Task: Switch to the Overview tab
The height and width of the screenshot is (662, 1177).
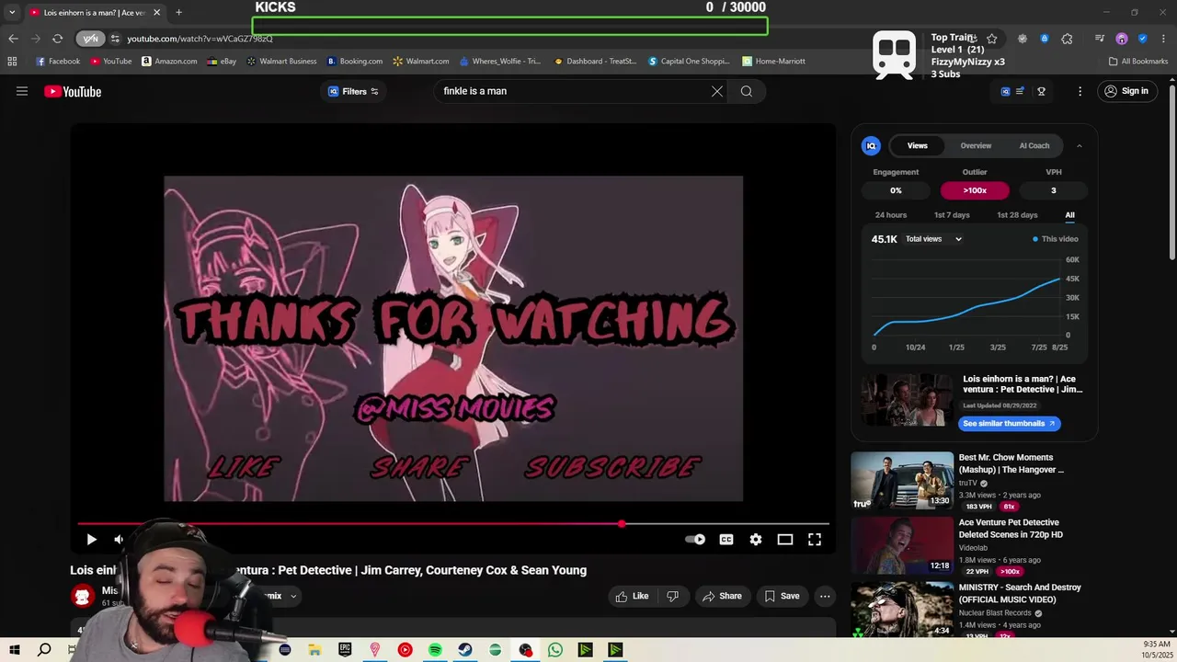Action: tap(976, 145)
